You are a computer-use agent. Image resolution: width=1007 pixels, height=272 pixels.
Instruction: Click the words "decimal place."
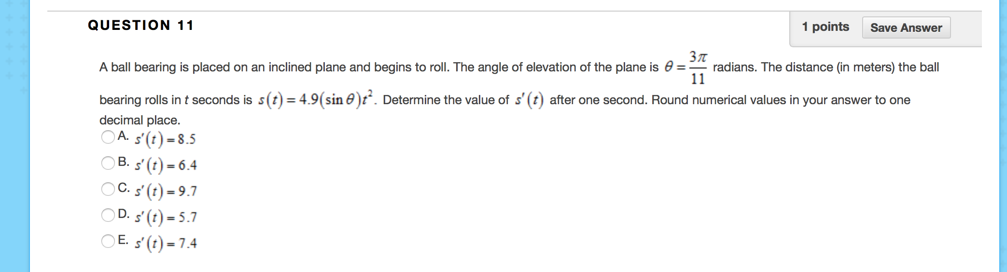(140, 120)
